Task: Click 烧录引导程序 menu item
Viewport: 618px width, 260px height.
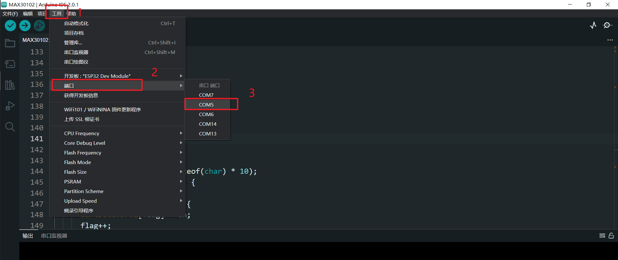Action: click(x=118, y=210)
